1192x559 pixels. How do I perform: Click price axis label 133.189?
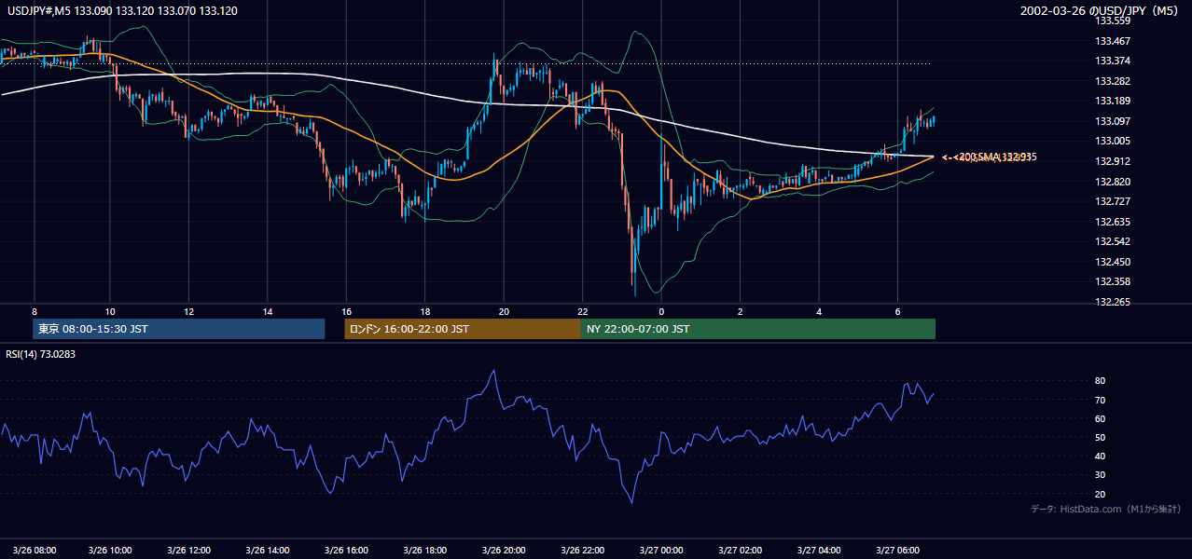(x=1112, y=101)
